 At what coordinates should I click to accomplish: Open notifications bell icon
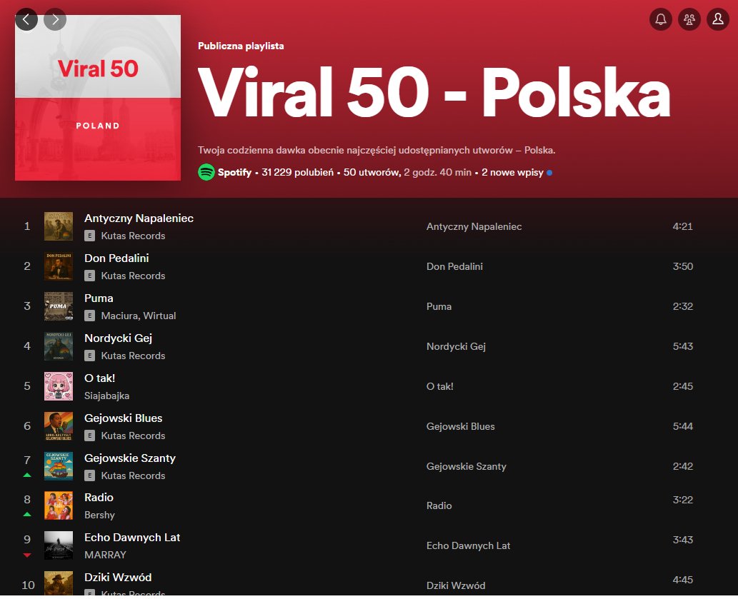[661, 19]
